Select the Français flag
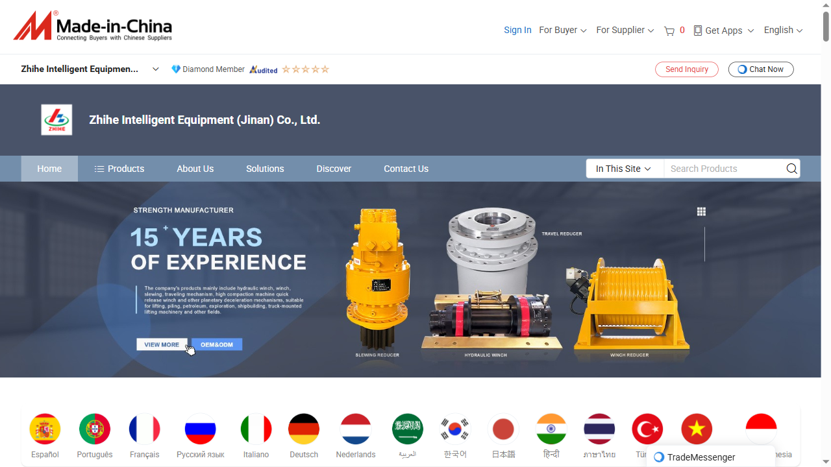 [x=145, y=429]
